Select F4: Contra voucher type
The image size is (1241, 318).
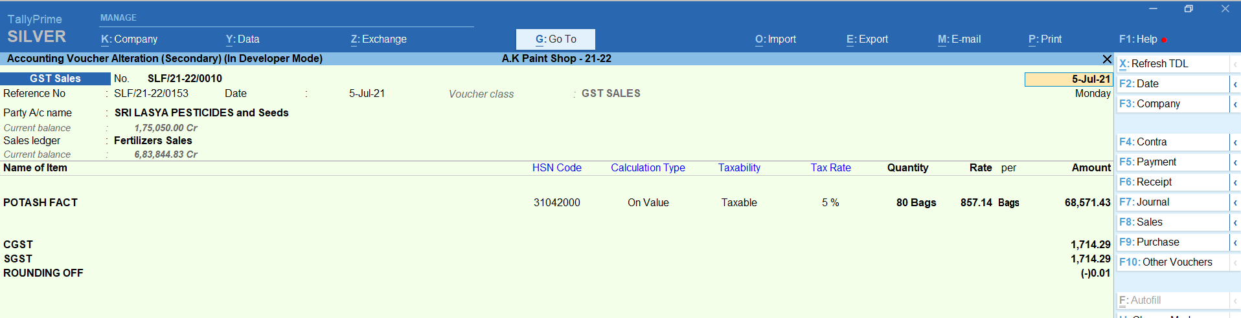1172,142
